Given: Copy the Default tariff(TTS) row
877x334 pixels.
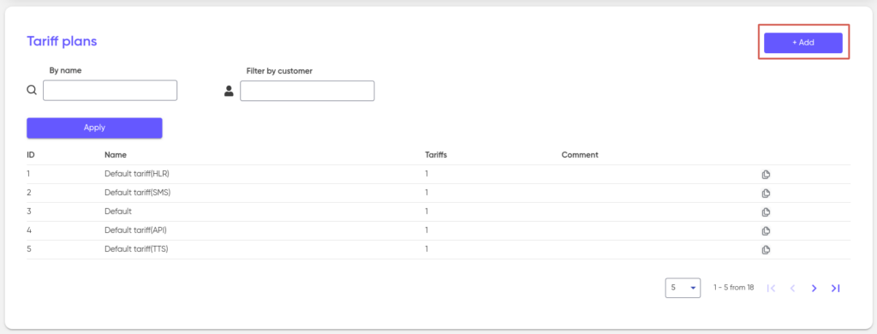Looking at the screenshot, I should pyautogui.click(x=767, y=249).
